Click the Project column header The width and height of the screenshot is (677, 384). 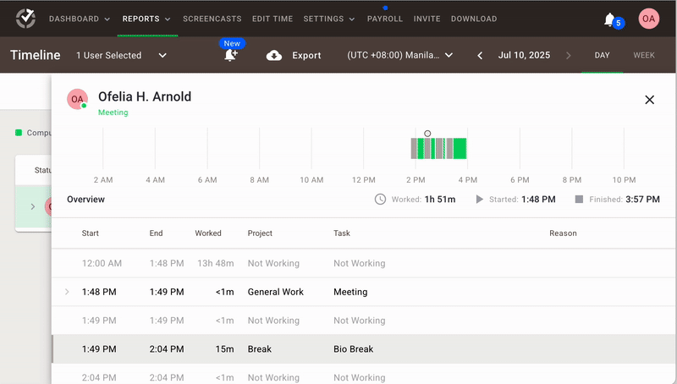point(260,233)
